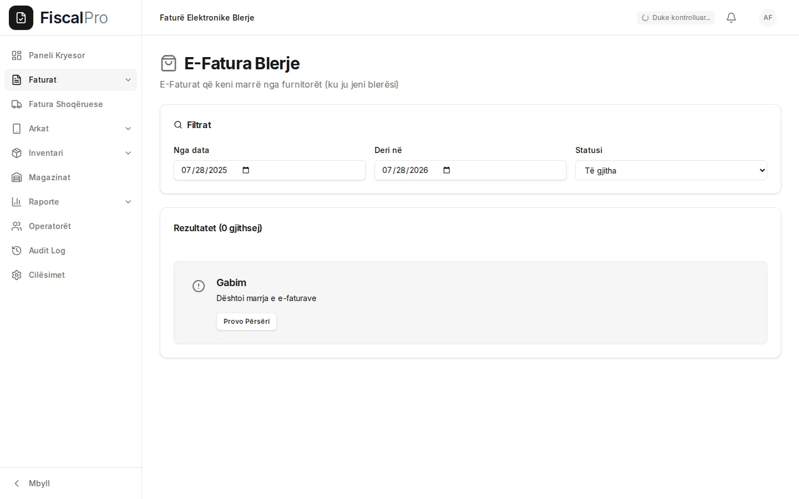Image resolution: width=799 pixels, height=499 pixels.
Task: Click the Mbyll collapse arrow icon
Action: click(17, 483)
